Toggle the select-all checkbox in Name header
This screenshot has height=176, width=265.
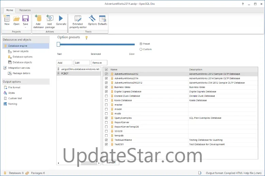[106, 69]
